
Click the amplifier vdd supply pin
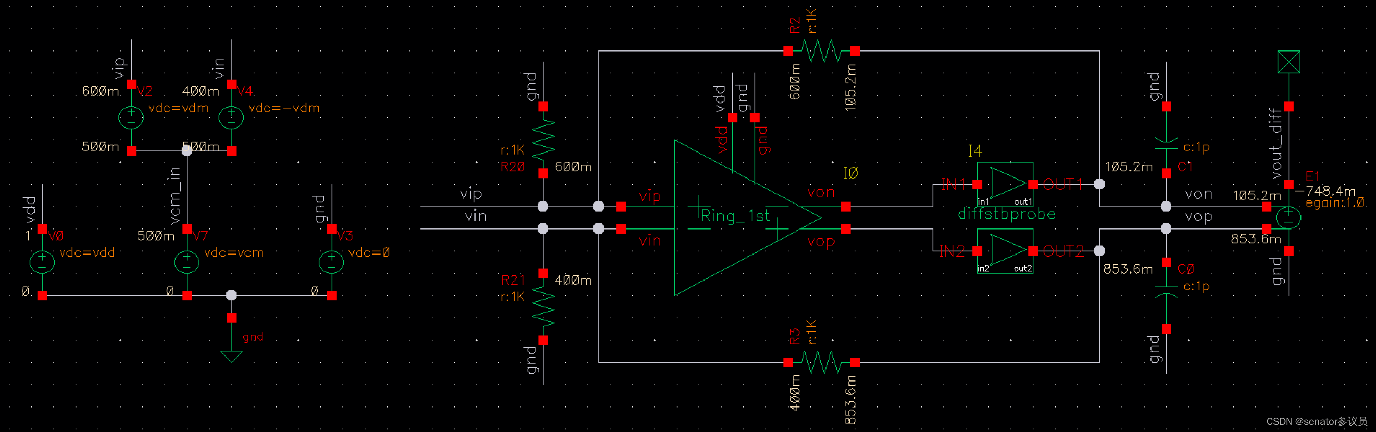[x=732, y=117]
